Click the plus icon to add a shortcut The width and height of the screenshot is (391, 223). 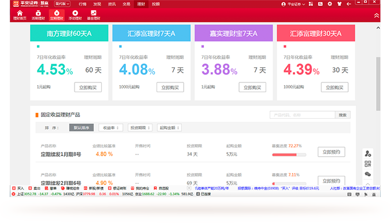189,188
